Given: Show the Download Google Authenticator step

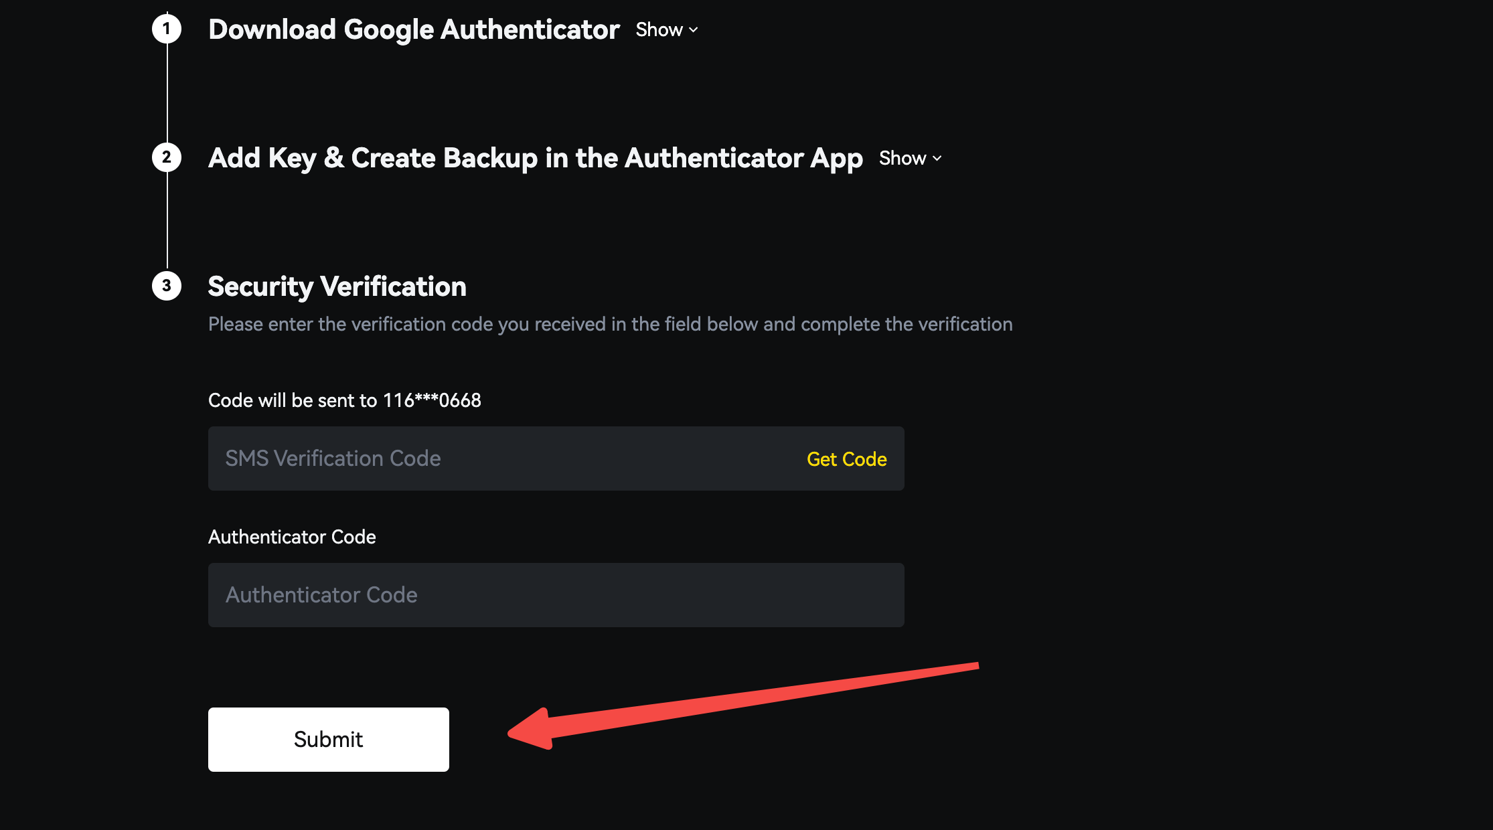Looking at the screenshot, I should click(x=659, y=30).
